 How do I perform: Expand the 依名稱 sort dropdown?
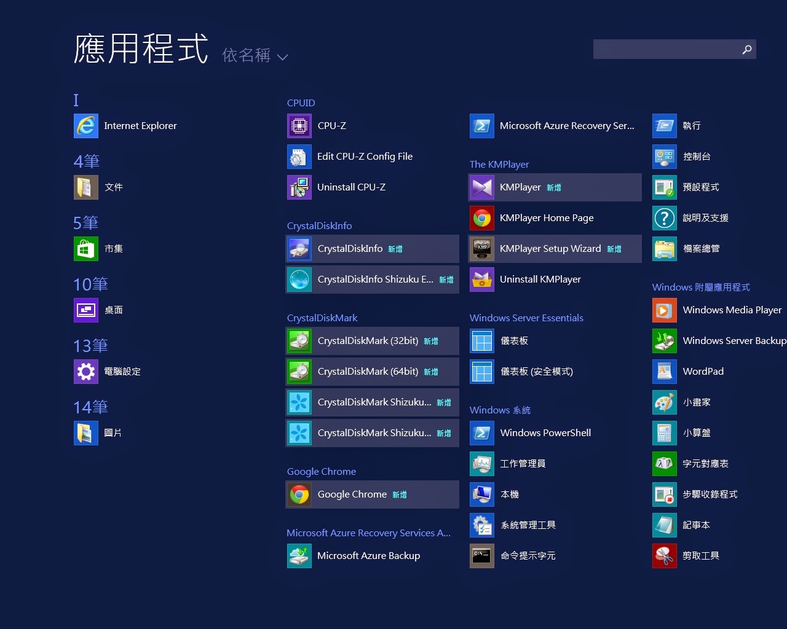click(255, 55)
